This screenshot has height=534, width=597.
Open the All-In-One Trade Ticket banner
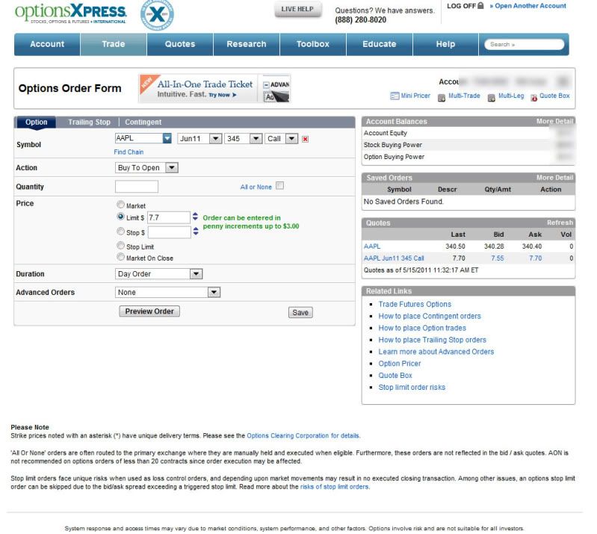[x=214, y=88]
